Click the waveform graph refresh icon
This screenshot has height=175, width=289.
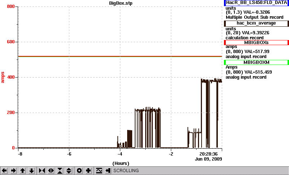(x=99, y=171)
